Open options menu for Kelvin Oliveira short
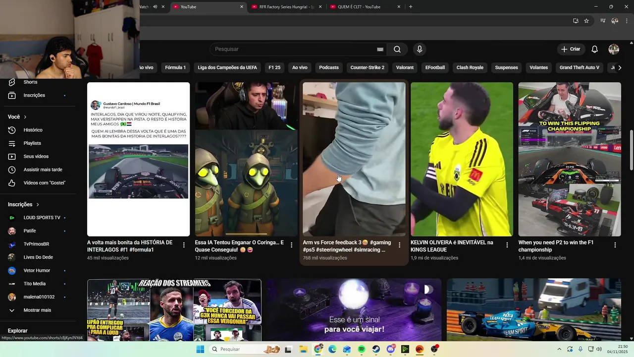Image resolution: width=634 pixels, height=357 pixels. [x=507, y=245]
